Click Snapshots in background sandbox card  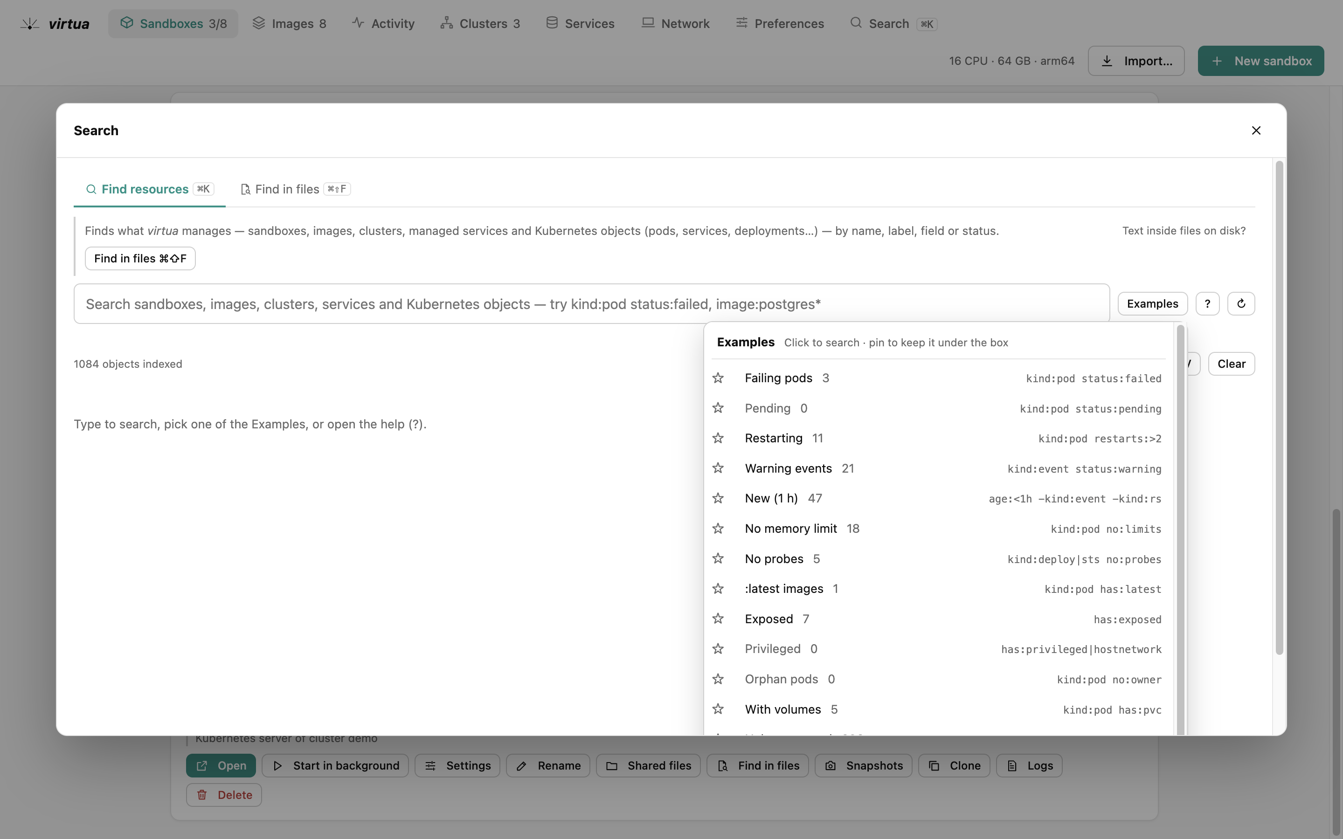(x=863, y=766)
